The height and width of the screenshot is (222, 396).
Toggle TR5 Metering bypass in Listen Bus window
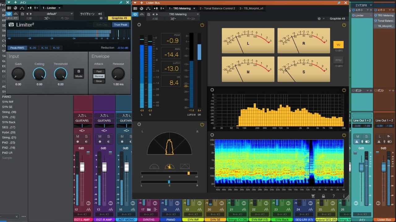[135, 14]
